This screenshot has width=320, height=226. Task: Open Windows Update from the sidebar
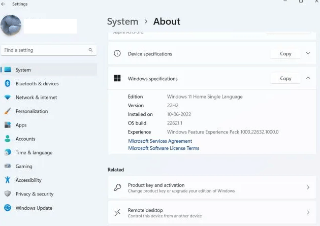pos(34,208)
